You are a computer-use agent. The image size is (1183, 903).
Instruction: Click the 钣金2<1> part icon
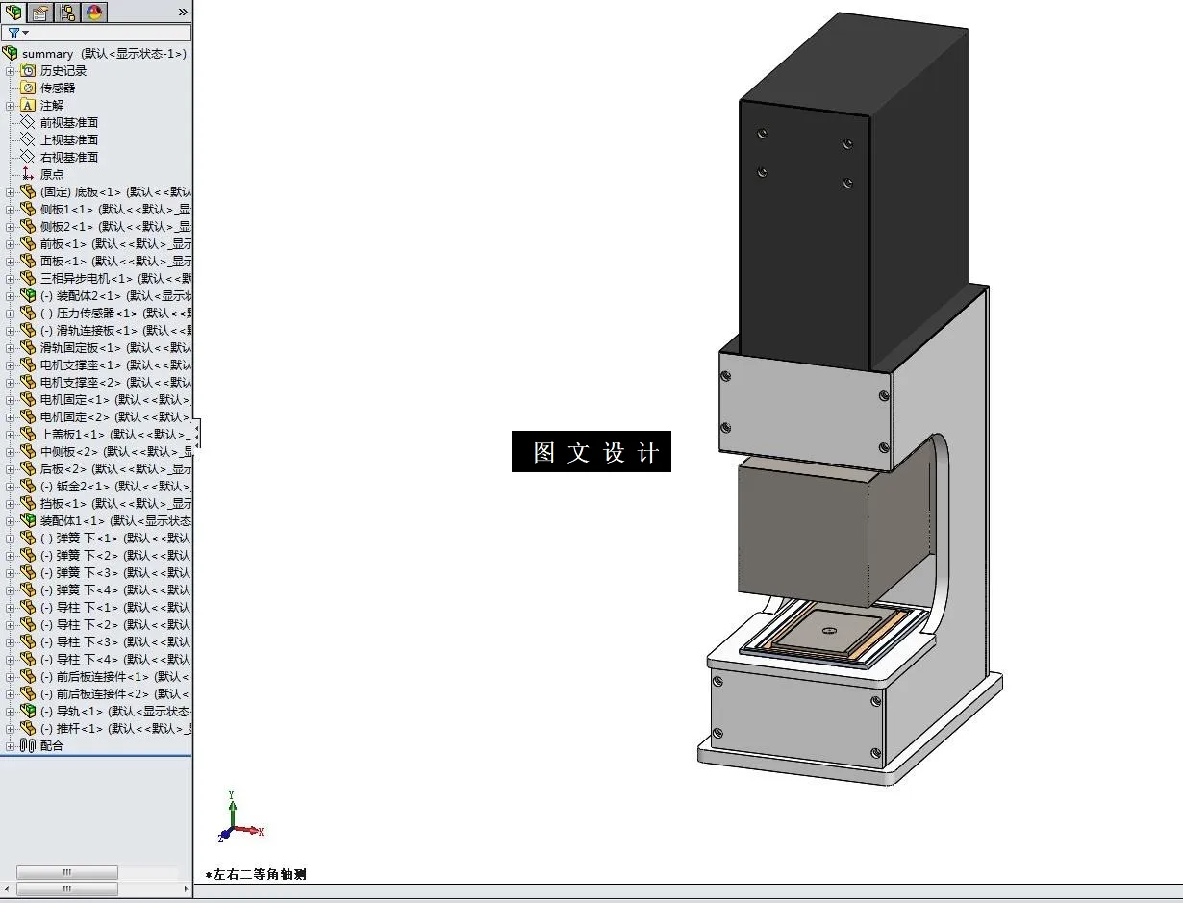(x=28, y=486)
